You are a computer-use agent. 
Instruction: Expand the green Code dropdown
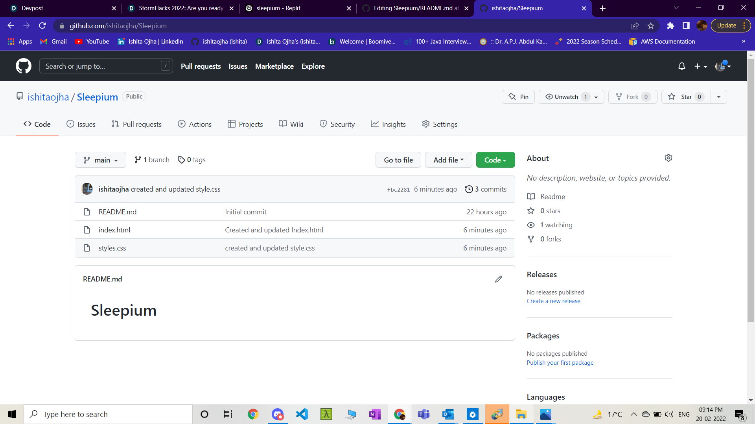(495, 160)
